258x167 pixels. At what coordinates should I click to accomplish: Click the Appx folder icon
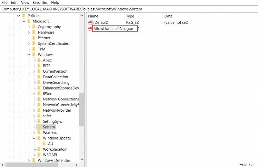point(39,60)
